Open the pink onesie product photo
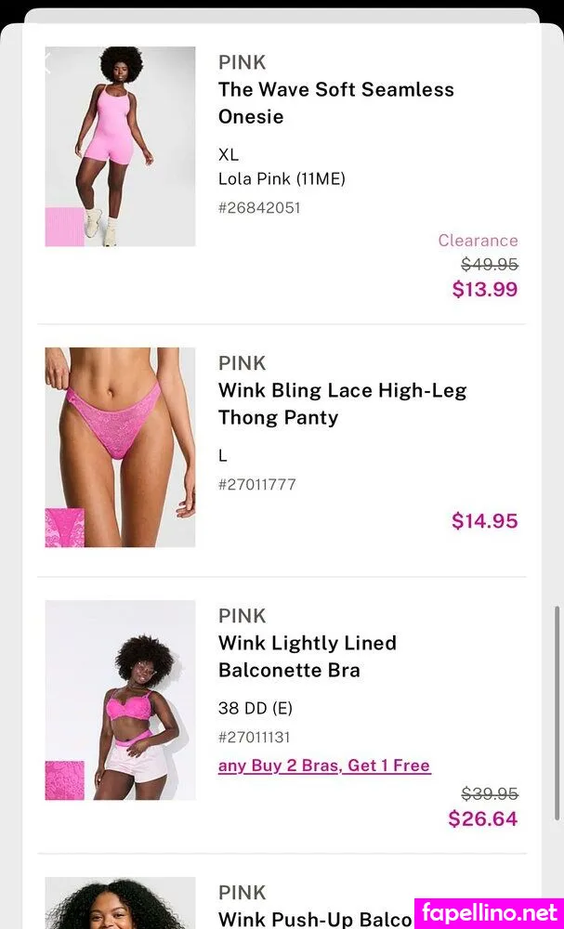The height and width of the screenshot is (929, 564). (120, 147)
